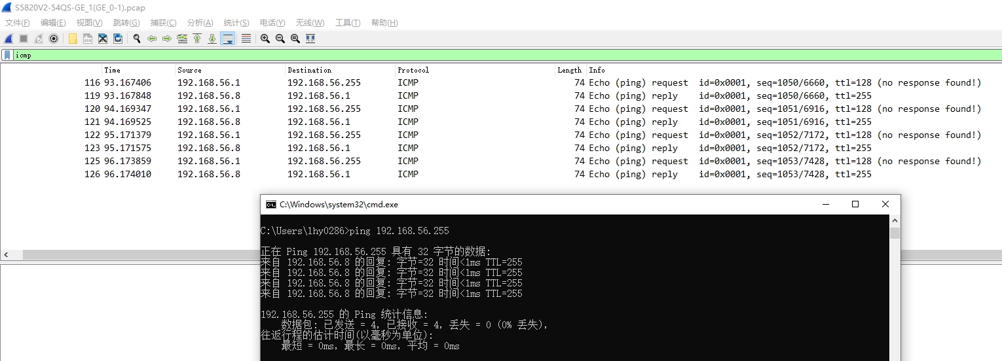
Task: Sort packets by the Source column
Action: pyautogui.click(x=230, y=70)
